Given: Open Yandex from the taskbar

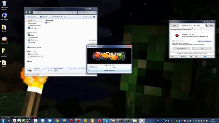Looking at the screenshot, I should [x=36, y=121].
